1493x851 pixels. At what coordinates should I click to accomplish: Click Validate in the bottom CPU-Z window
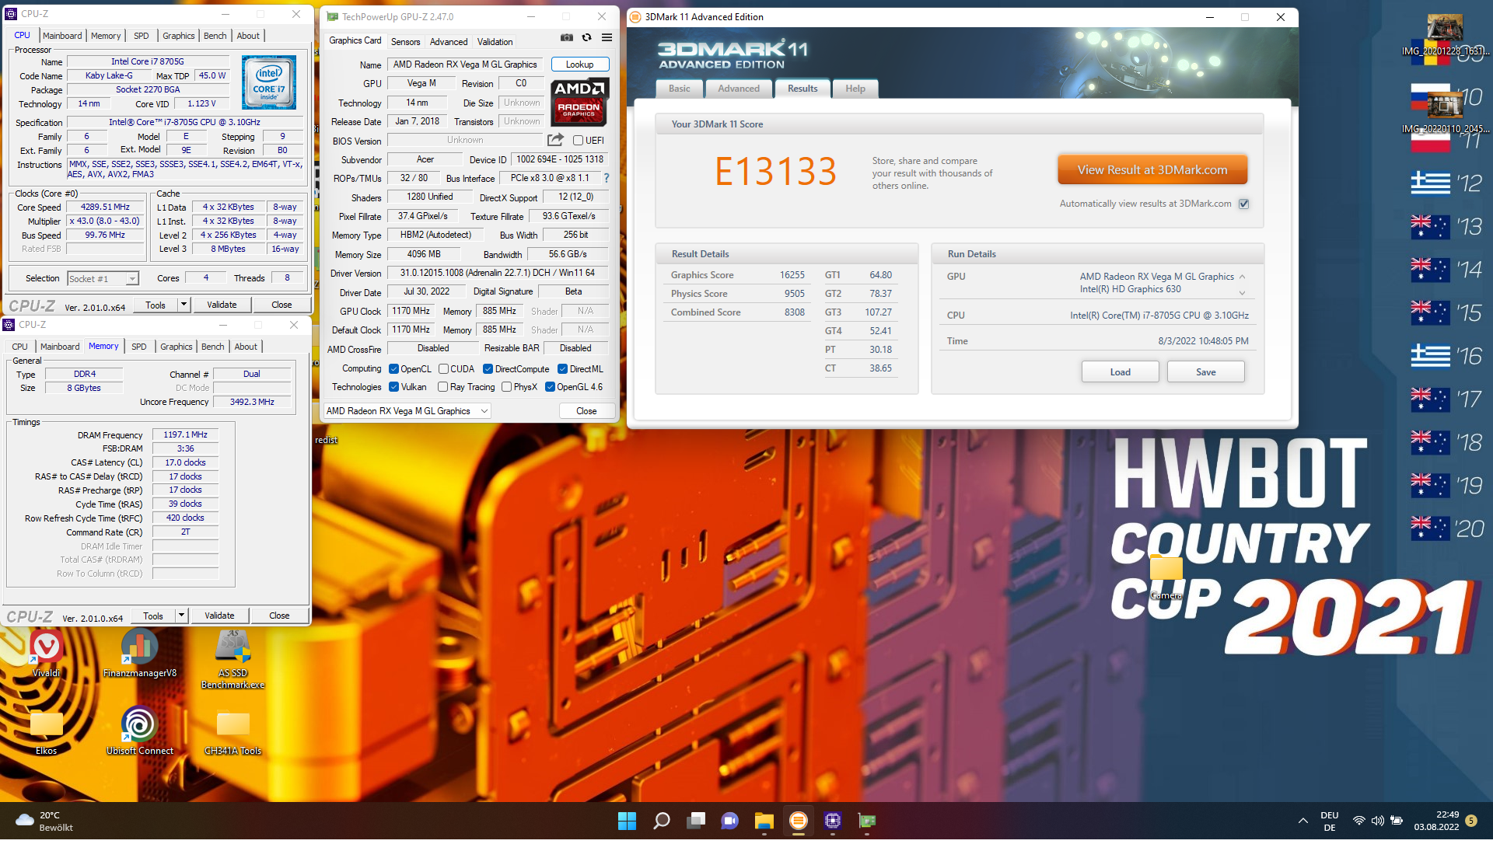pos(219,616)
